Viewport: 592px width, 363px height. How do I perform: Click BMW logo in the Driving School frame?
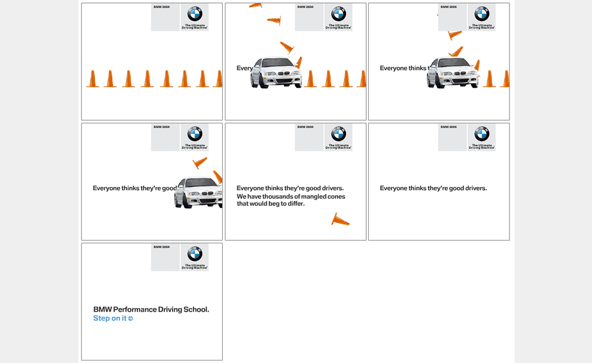click(195, 254)
